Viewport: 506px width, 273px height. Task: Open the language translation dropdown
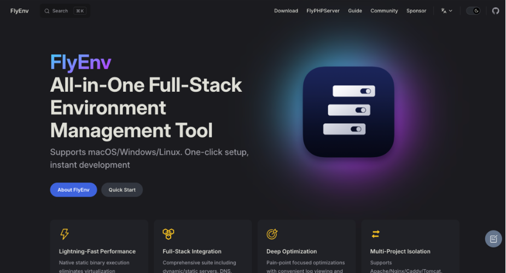[x=446, y=11]
